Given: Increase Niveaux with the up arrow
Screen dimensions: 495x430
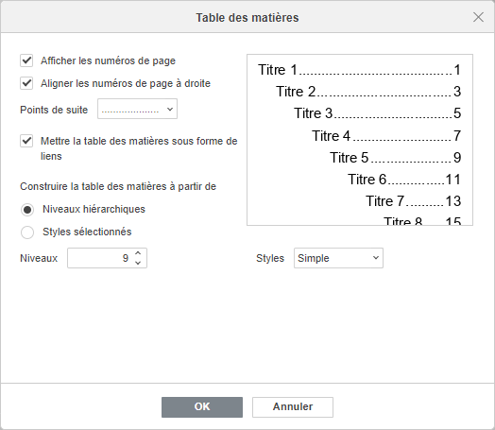Looking at the screenshot, I should (x=138, y=253).
